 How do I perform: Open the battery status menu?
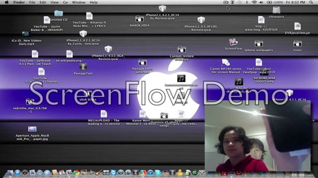click(x=275, y=2)
